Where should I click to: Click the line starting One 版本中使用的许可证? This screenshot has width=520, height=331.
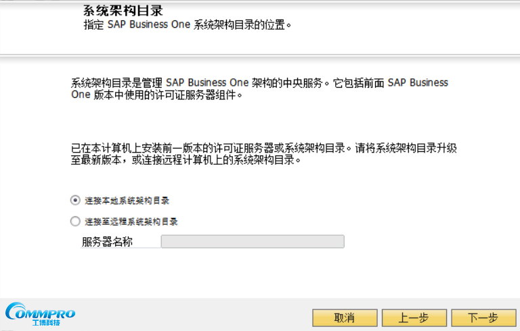156,95
